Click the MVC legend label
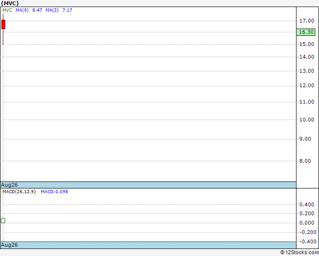Image resolution: width=319 pixels, height=256 pixels. pyautogui.click(x=7, y=10)
